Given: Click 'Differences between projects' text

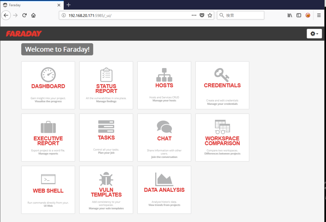Looking at the screenshot, I should pyautogui.click(x=222, y=154).
